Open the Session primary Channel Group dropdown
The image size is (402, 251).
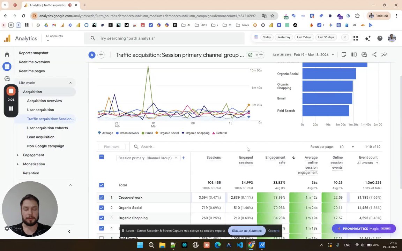coord(148,158)
